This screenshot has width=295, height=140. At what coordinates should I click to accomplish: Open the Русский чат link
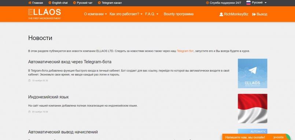pos(85,3)
